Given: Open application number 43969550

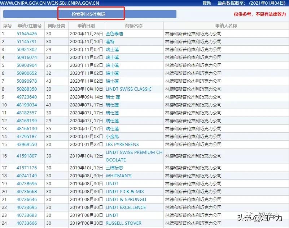Looking at the screenshot, I should click(x=27, y=144).
